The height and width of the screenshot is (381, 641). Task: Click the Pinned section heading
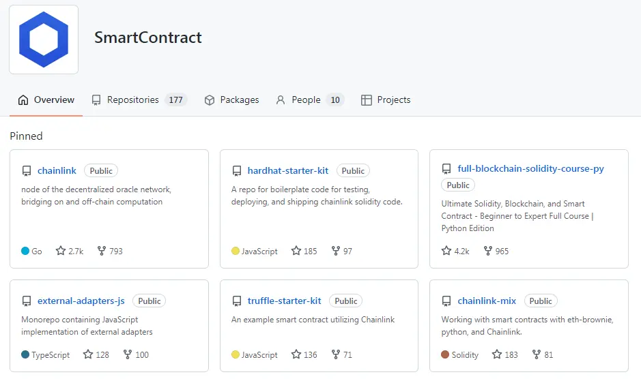tap(26, 136)
